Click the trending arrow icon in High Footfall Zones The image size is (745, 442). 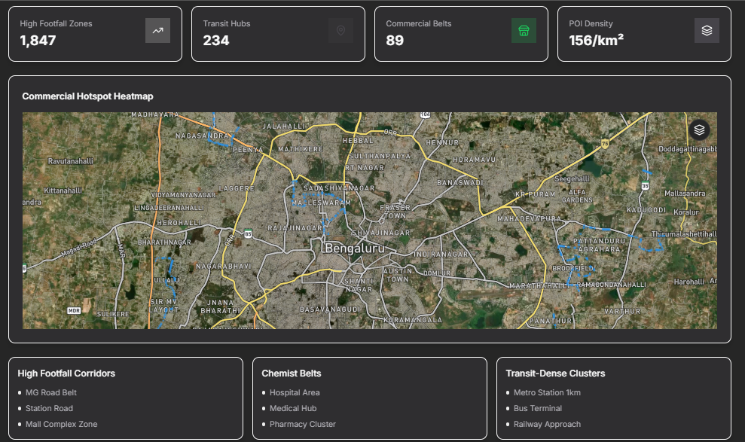157,31
